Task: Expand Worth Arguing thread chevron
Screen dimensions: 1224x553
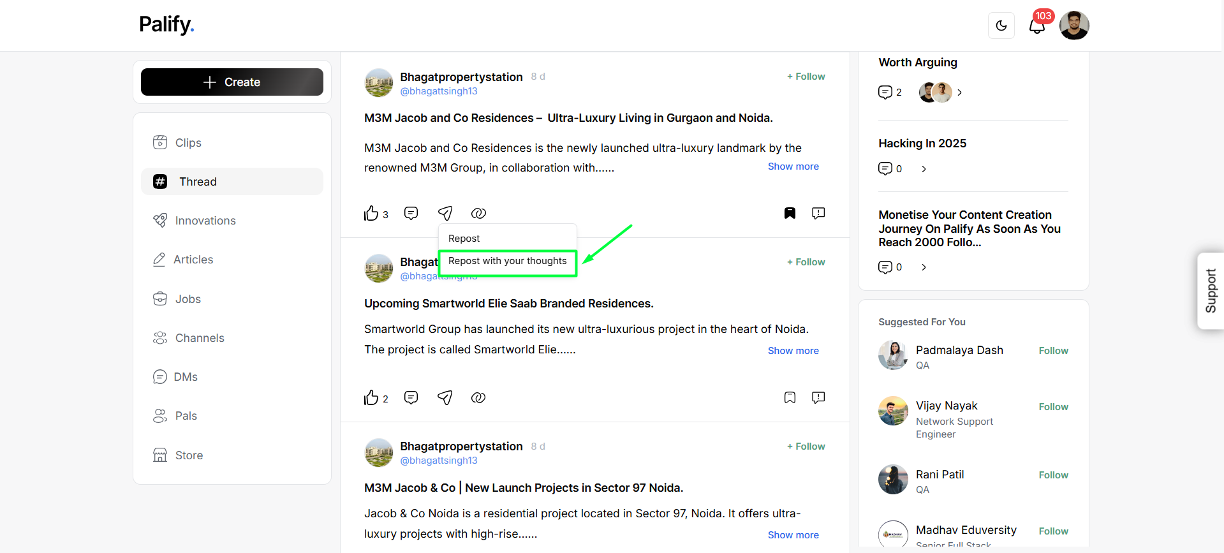Action: (959, 92)
